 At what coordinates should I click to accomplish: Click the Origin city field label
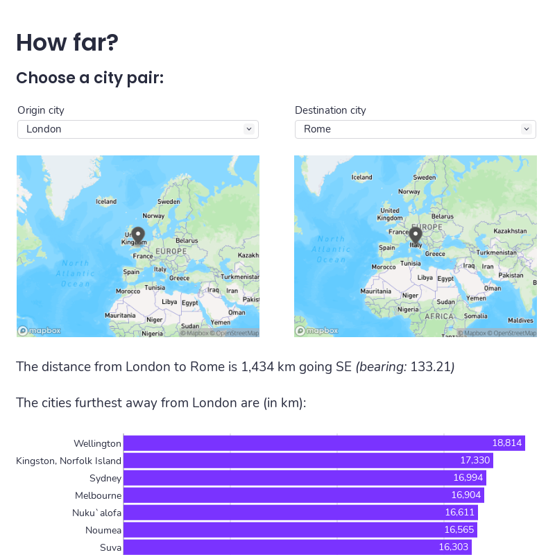pyautogui.click(x=41, y=110)
